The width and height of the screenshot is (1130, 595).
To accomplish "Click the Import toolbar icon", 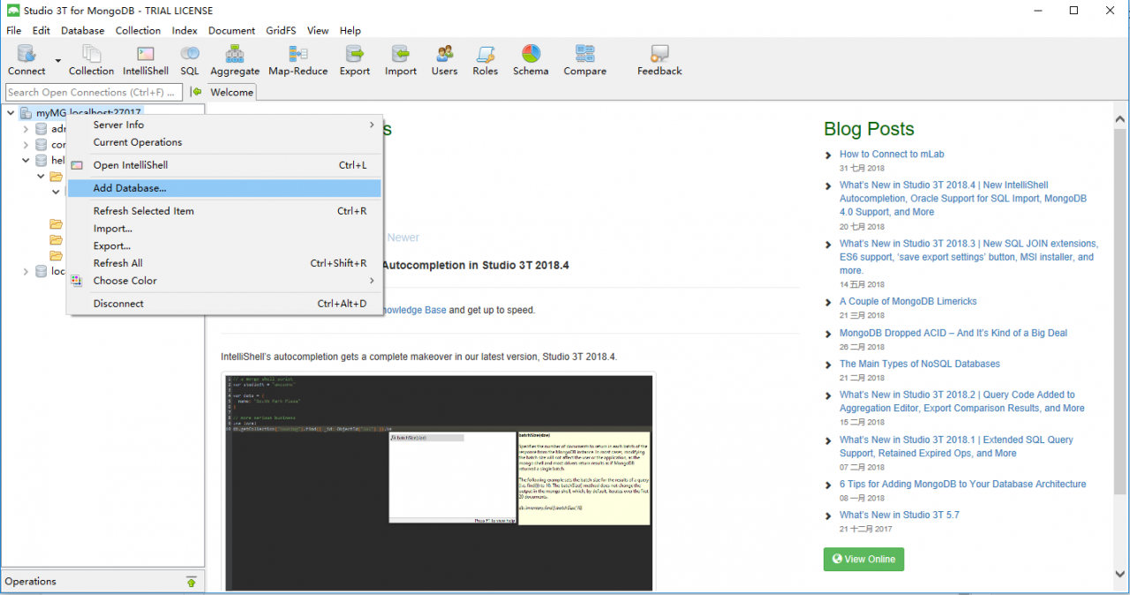I will (x=400, y=60).
